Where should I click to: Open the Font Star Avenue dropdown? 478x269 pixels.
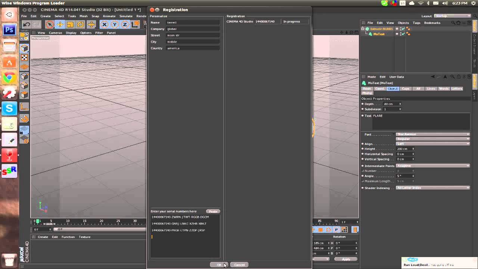(433, 134)
